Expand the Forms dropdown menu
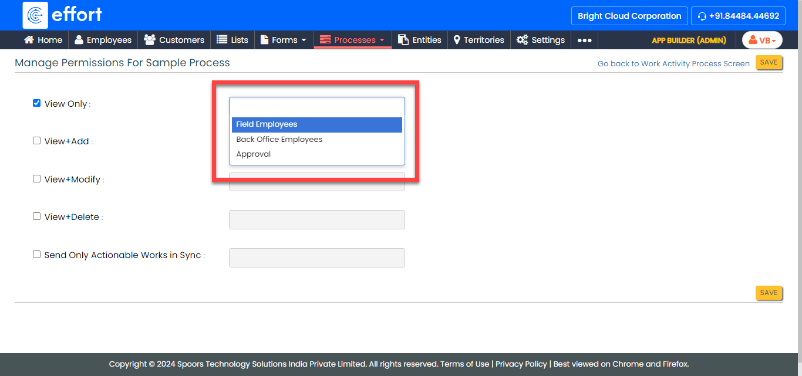 pos(285,40)
